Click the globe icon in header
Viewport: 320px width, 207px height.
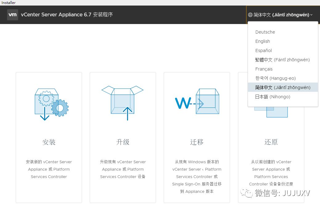pos(250,15)
